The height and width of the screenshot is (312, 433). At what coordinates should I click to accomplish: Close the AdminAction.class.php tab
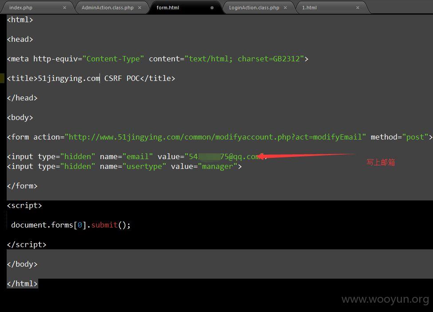point(140,8)
